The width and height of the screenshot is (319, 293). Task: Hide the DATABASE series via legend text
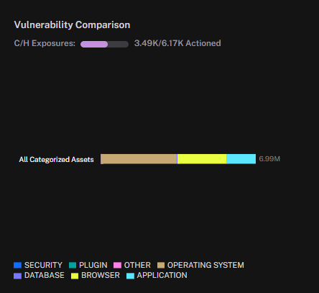tap(45, 275)
